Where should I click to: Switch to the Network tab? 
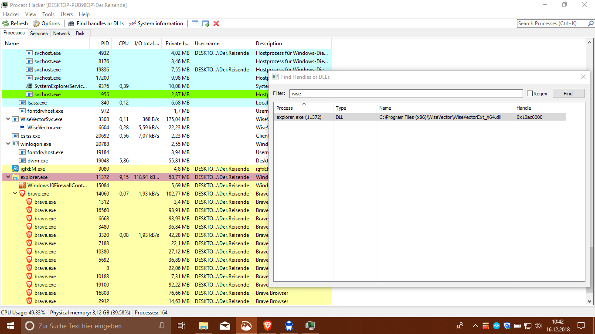[x=61, y=34]
